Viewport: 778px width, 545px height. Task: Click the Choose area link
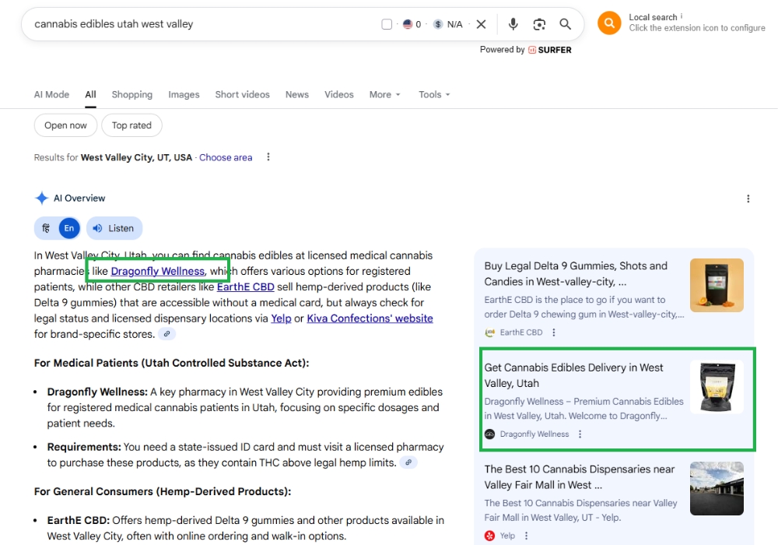[x=226, y=157]
